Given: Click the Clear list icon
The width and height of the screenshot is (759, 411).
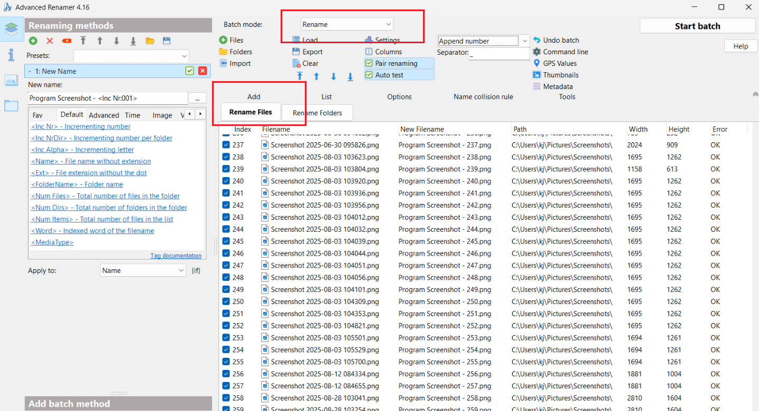Looking at the screenshot, I should coord(296,63).
